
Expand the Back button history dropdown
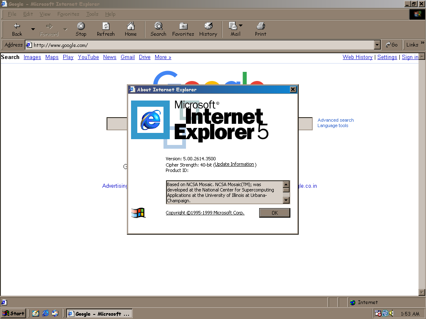coord(33,29)
